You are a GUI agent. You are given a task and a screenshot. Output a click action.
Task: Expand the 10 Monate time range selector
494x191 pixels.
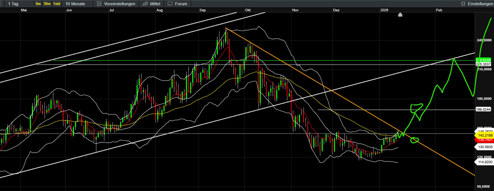point(75,4)
